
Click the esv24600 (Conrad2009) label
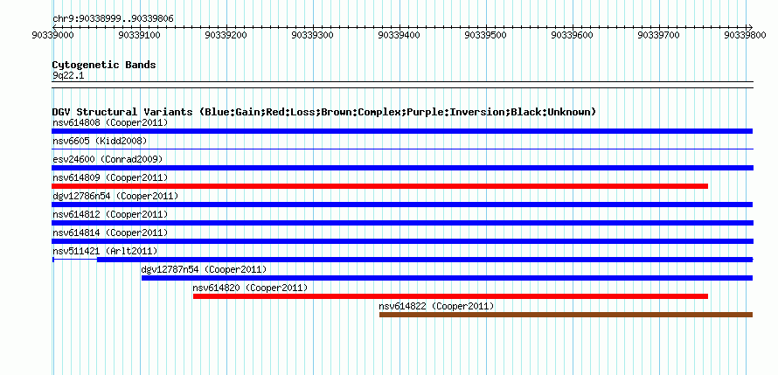click(108, 159)
